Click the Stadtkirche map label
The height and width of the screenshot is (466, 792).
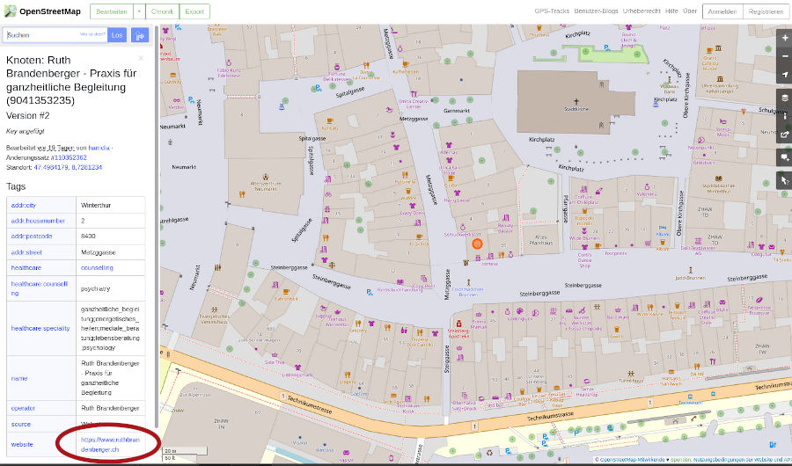576,109
